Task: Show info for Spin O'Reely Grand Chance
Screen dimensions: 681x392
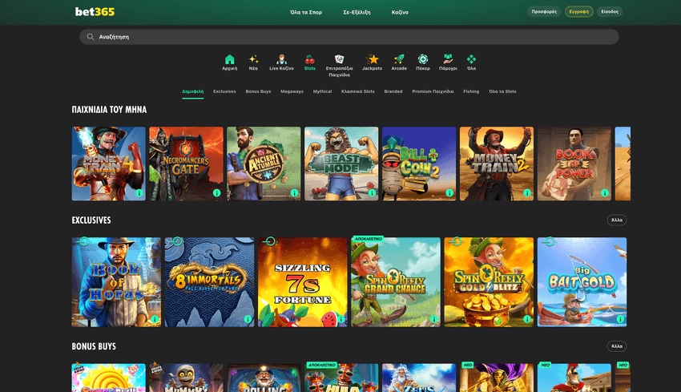Action: point(434,319)
